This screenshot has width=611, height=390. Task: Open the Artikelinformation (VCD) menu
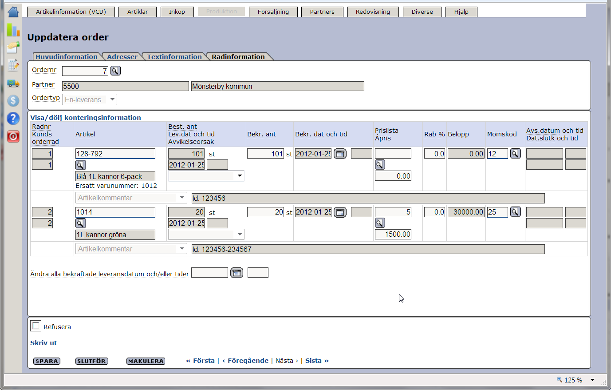coord(71,12)
